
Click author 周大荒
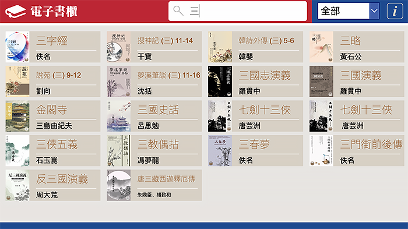[x=47, y=195]
